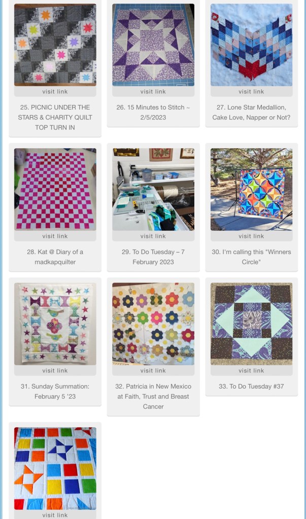The image size is (306, 519).
Task: Open the Sunday Summation February 5 link
Action: (x=55, y=391)
